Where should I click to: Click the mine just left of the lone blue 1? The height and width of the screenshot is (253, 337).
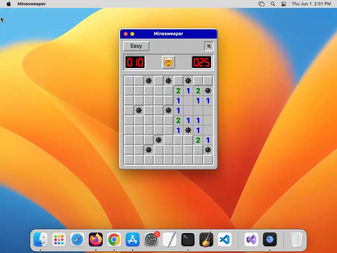[x=168, y=111]
